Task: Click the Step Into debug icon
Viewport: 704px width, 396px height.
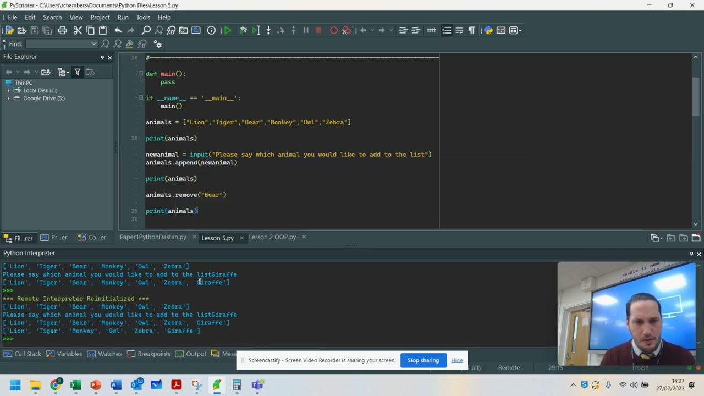Action: (x=268, y=30)
